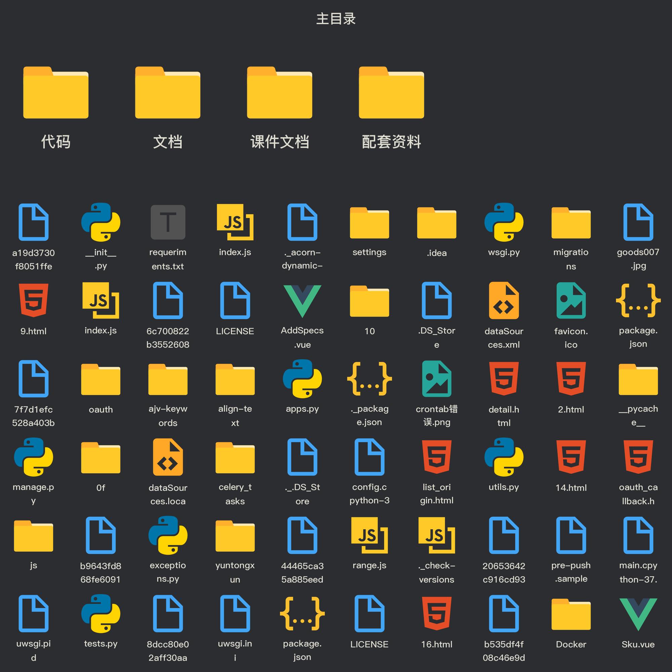Screen dimensions: 672x672
Task: Open the list_origin.html file icon
Action: click(437, 457)
